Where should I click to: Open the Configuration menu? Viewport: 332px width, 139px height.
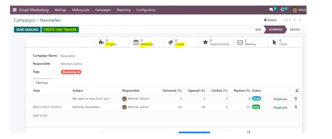[x=146, y=10]
